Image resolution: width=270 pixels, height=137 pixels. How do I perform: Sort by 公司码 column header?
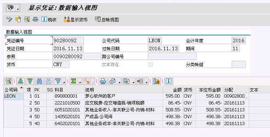(x=14, y=90)
